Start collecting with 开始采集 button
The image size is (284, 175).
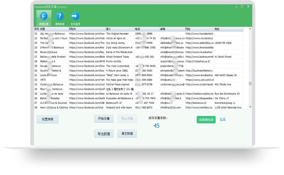[104, 119]
